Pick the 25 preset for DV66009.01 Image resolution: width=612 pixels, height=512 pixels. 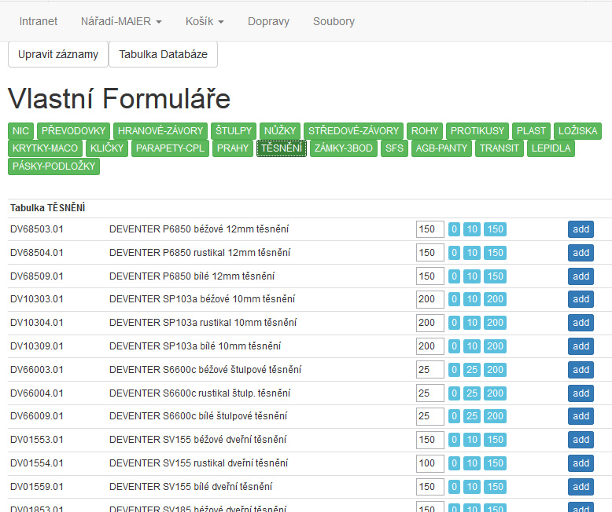click(x=471, y=416)
